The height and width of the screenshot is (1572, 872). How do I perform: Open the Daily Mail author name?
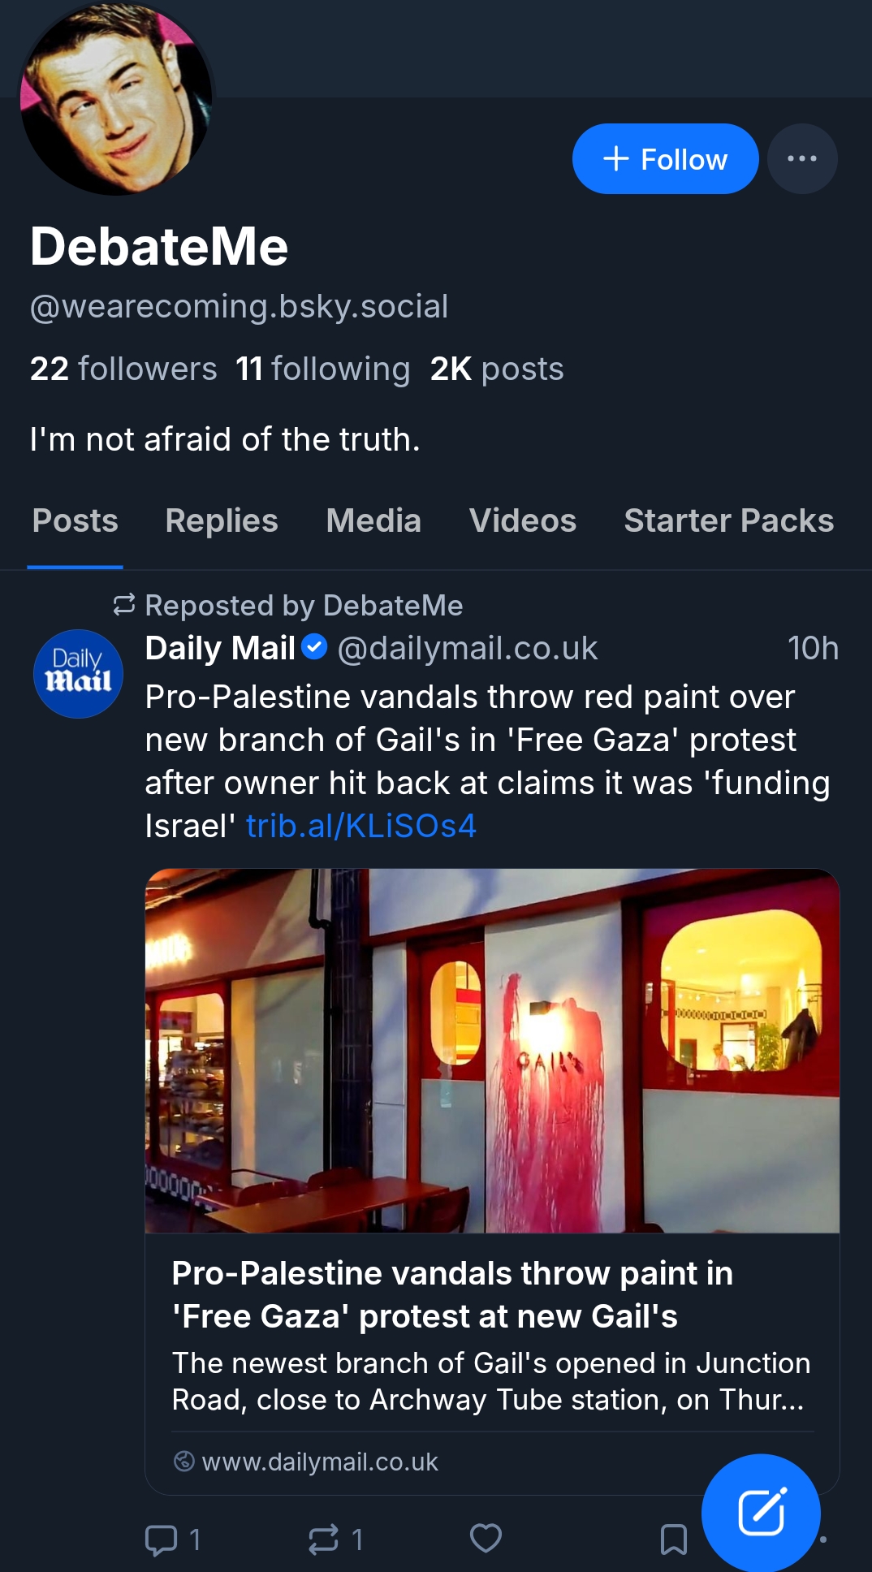(x=219, y=648)
